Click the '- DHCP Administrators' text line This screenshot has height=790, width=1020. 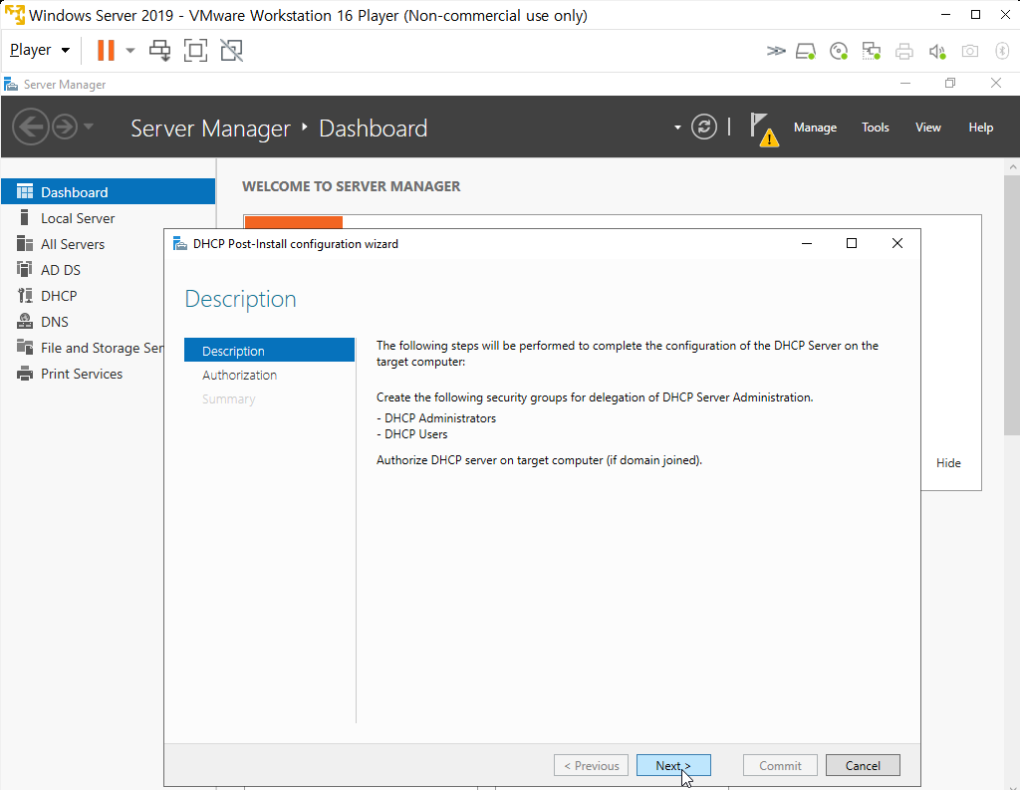point(436,417)
